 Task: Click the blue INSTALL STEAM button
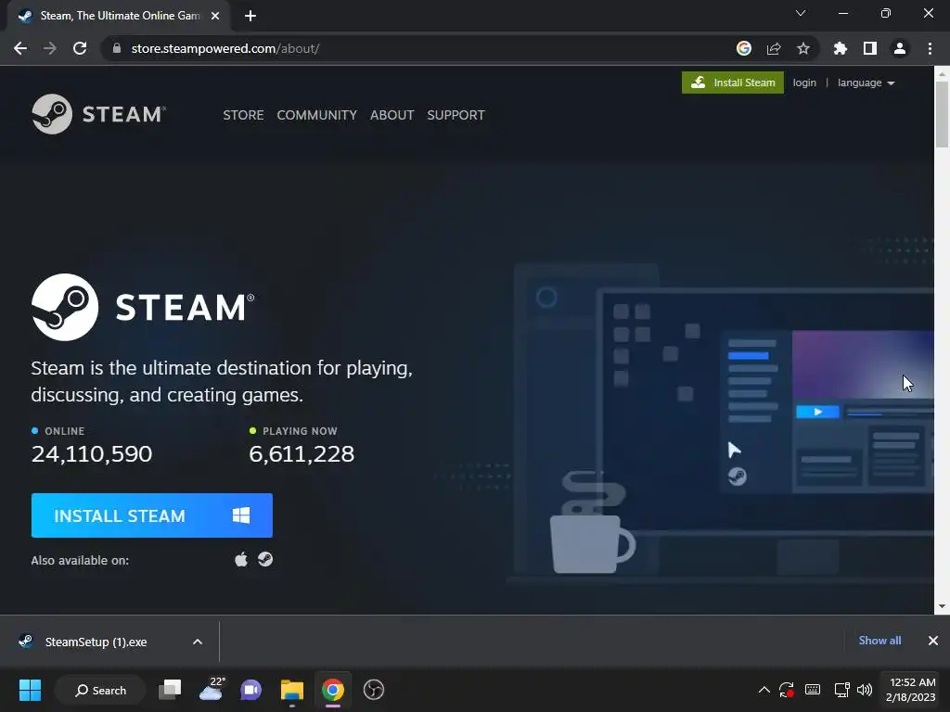pyautogui.click(x=151, y=515)
